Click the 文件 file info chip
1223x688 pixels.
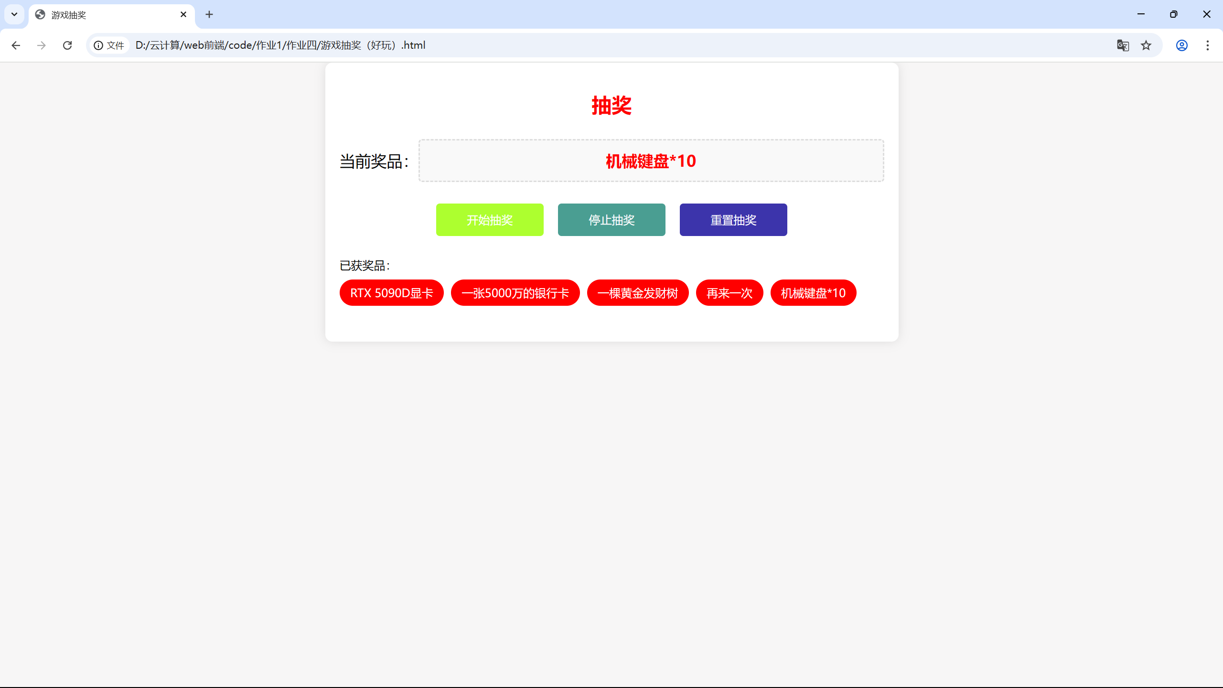click(x=109, y=45)
